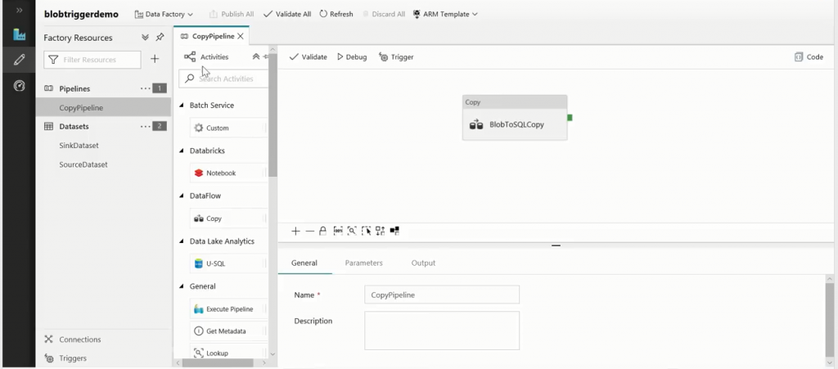Click green success output handle
The height and width of the screenshot is (369, 838).
[570, 118]
